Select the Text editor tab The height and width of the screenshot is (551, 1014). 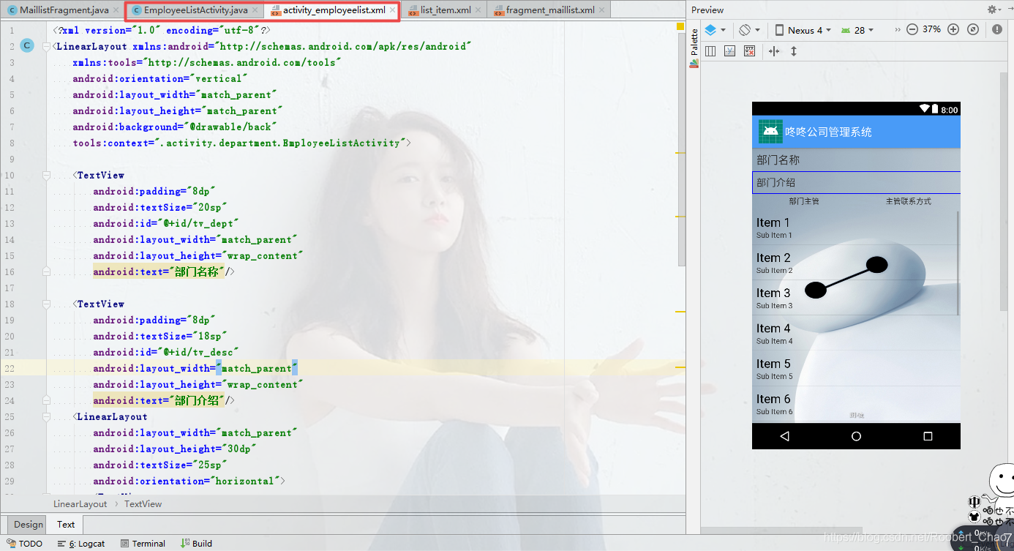click(x=66, y=524)
